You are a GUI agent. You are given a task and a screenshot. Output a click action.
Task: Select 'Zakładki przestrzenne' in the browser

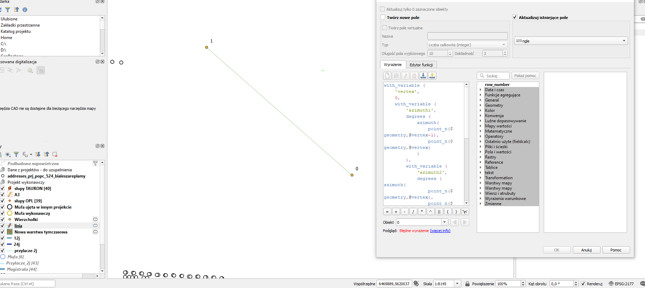pos(20,25)
